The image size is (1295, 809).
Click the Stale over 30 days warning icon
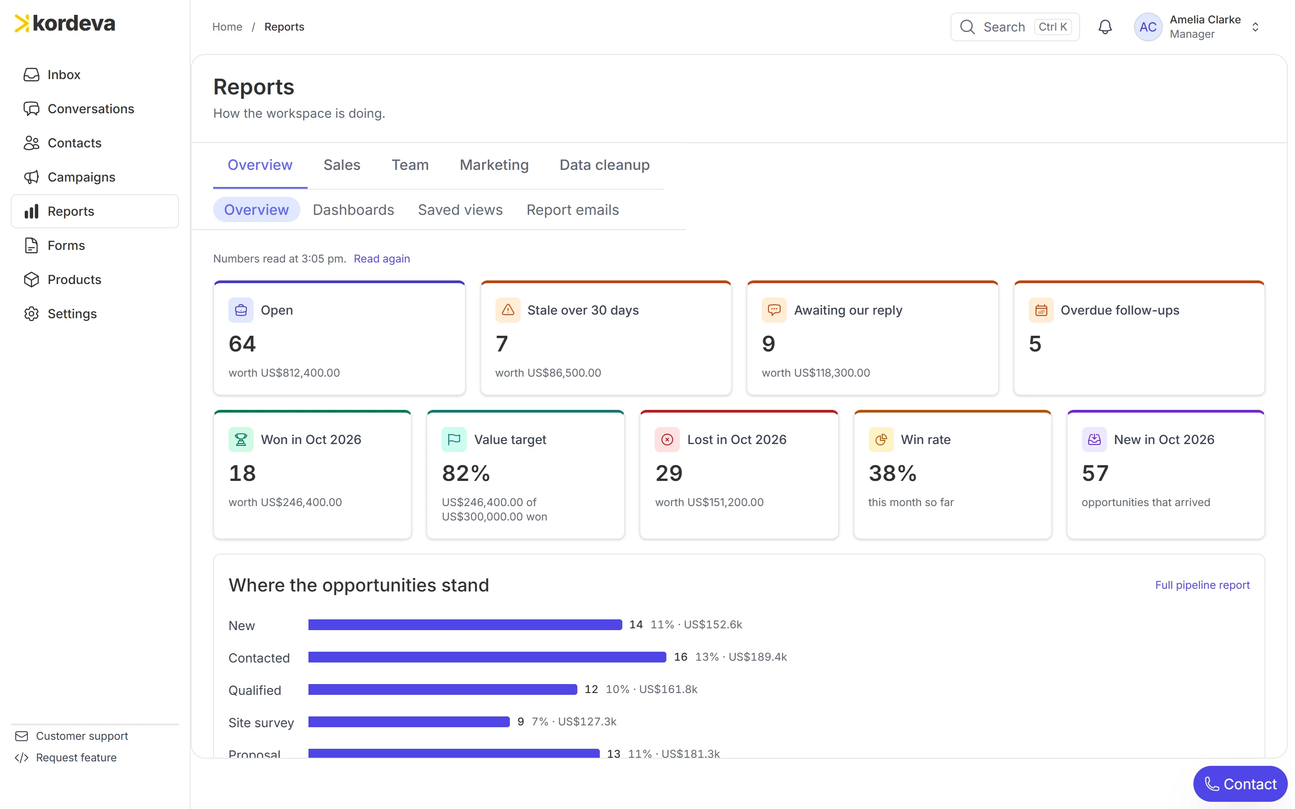tap(508, 310)
